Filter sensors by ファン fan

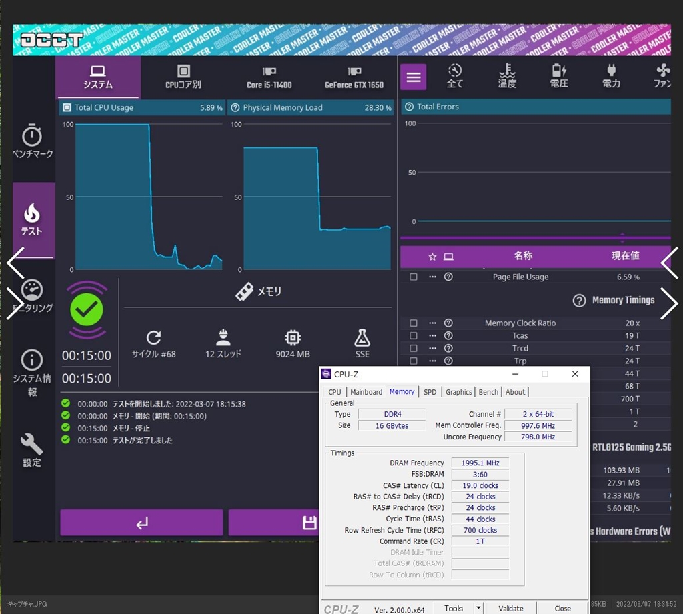point(662,76)
